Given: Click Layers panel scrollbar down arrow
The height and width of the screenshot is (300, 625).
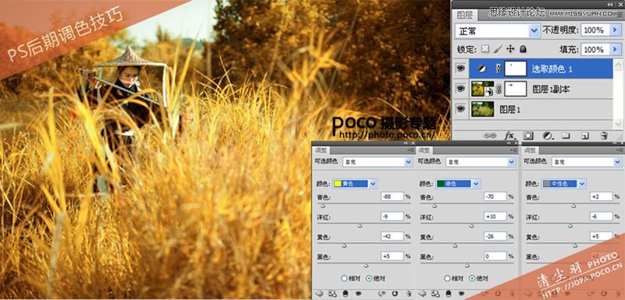Looking at the screenshot, I should pos(618,125).
